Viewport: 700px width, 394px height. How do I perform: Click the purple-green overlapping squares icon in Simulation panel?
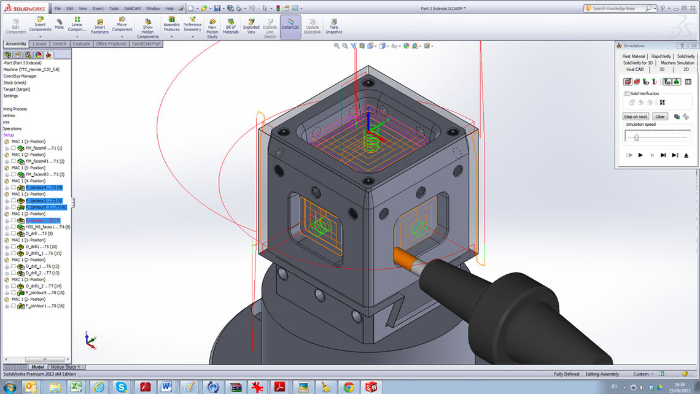click(677, 117)
